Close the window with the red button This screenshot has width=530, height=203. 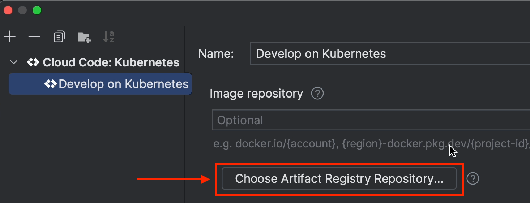[8, 10]
